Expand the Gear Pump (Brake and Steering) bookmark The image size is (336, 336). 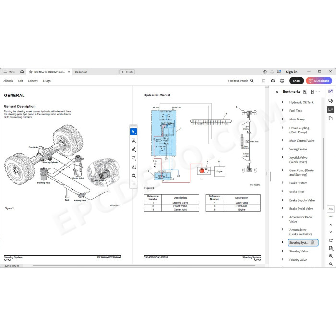click(x=282, y=170)
